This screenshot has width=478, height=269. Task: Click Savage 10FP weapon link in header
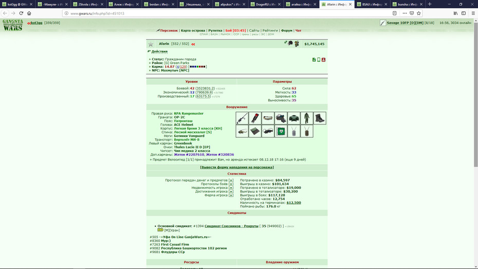pos(405,23)
